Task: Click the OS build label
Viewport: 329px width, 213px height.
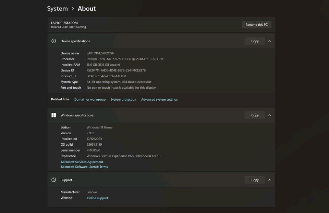Action: click(66, 144)
